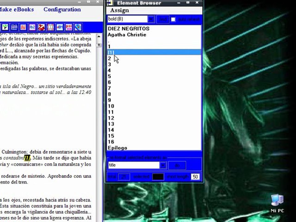Open the bold (B) element type dropdown
The height and width of the screenshot is (222, 296).
[x=151, y=19]
